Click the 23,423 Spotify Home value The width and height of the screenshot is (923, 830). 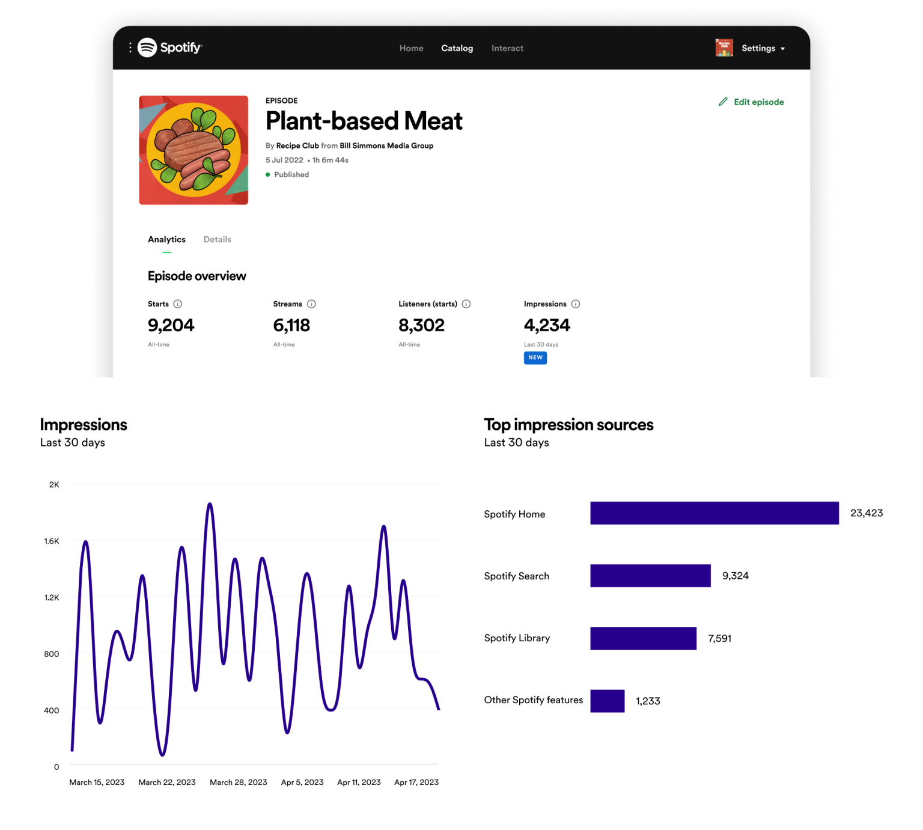tap(867, 513)
